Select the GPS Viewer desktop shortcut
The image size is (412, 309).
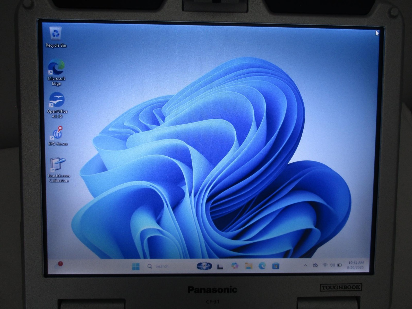58,136
